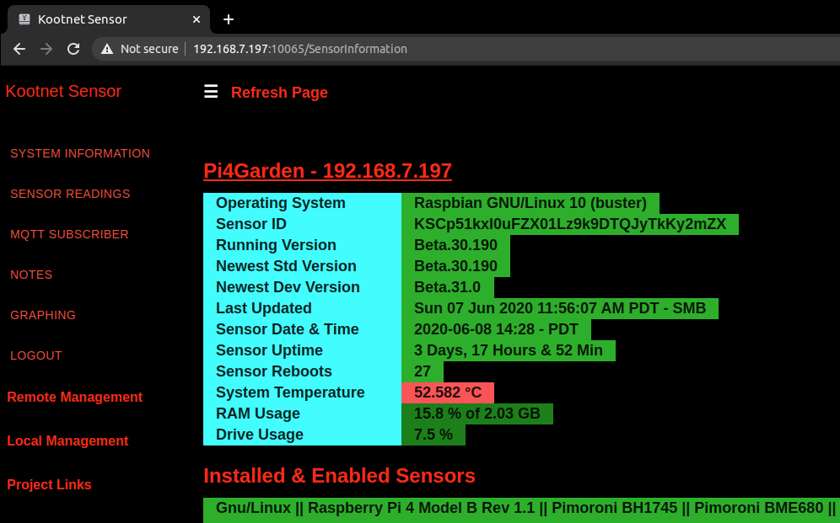Click the hamburger menu icon
The image size is (840, 523).
(211, 92)
